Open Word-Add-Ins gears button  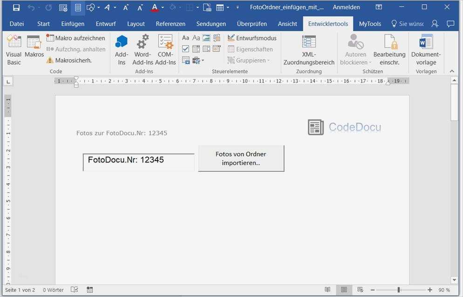tap(143, 50)
